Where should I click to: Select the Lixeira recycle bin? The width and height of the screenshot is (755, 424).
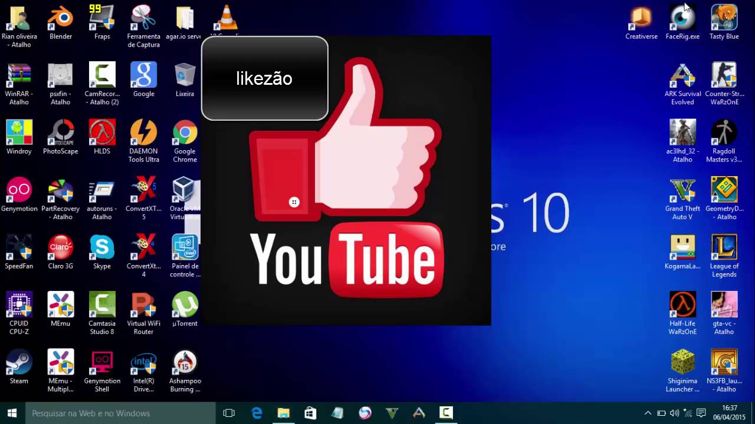click(185, 79)
